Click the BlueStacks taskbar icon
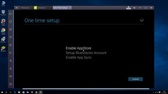 pos(41,92)
